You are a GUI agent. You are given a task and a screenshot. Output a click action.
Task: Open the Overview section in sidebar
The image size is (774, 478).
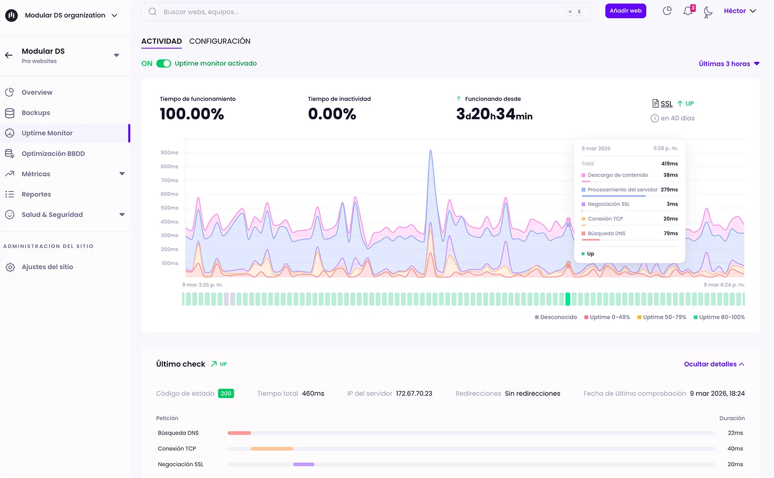click(36, 92)
